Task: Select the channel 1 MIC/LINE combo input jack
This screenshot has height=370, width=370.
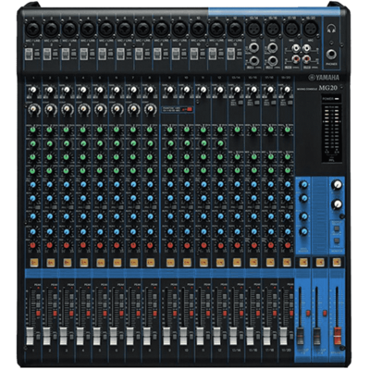Action: [32, 29]
